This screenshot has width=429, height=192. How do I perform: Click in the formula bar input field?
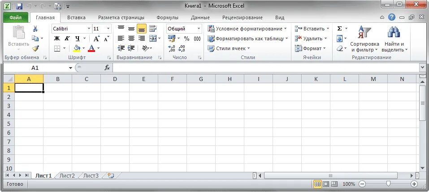(x=265, y=68)
